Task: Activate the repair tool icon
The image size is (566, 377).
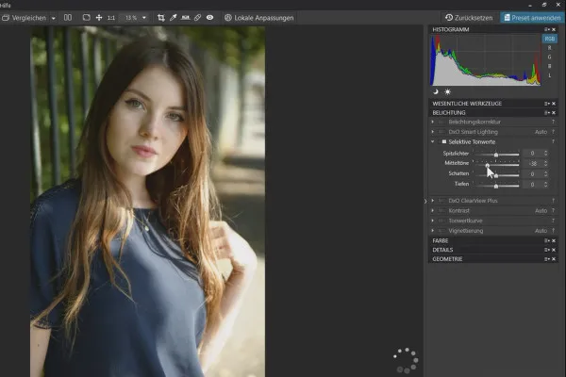Action: (197, 18)
